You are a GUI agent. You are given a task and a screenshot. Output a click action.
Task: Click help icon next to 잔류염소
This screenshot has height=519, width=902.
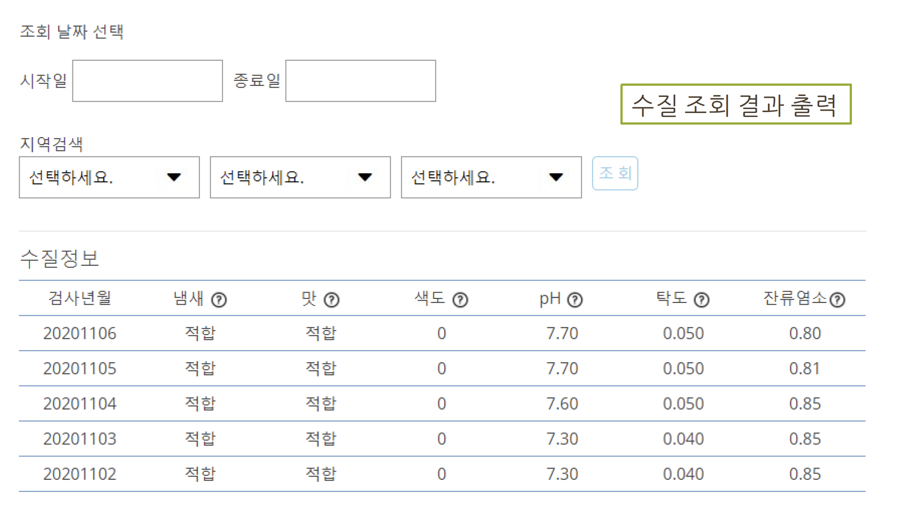[837, 300]
